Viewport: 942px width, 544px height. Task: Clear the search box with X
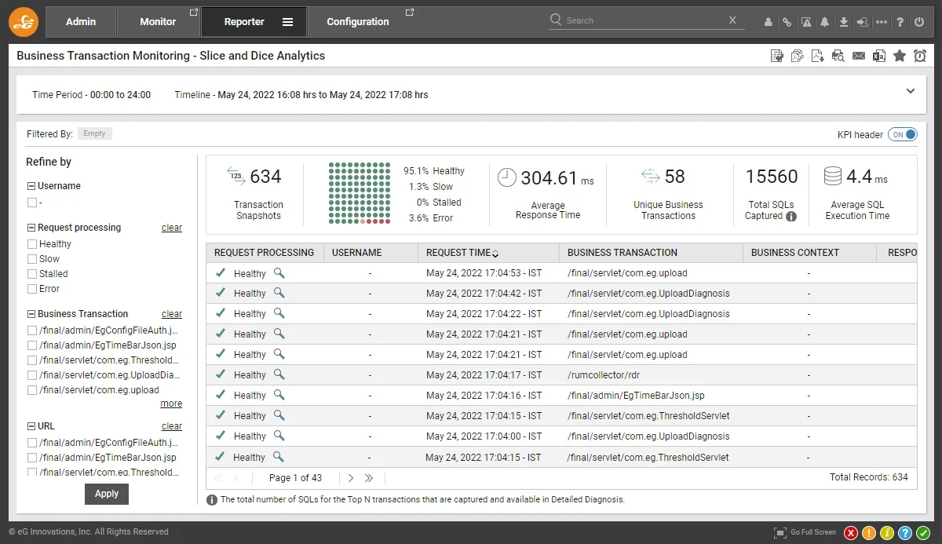(x=732, y=20)
